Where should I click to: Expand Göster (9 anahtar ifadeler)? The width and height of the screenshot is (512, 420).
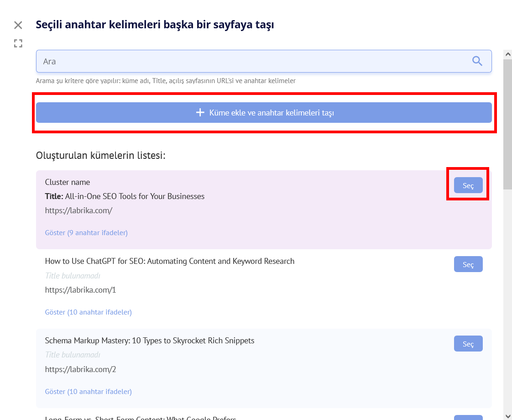pyautogui.click(x=86, y=233)
